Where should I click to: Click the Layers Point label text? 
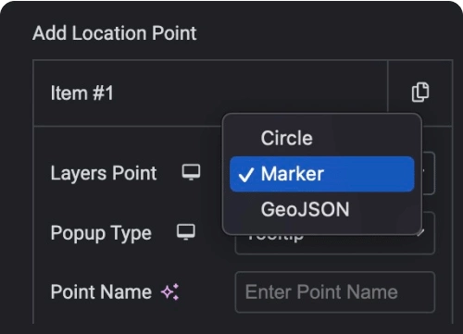[104, 173]
